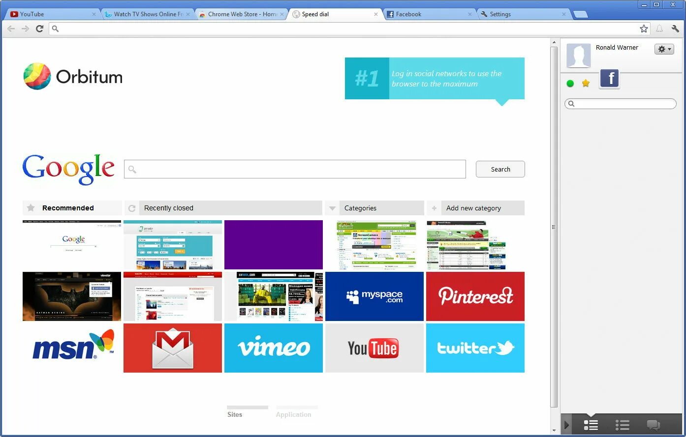Click Ronald Warner's profile avatar

click(x=579, y=56)
